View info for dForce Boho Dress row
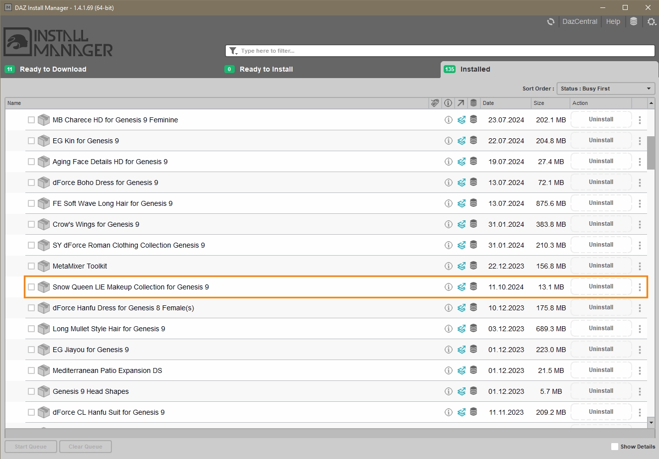This screenshot has height=459, width=659. (448, 183)
